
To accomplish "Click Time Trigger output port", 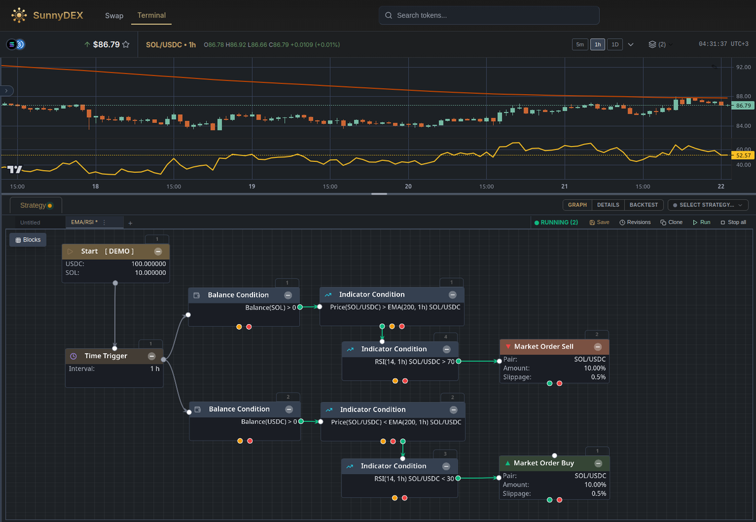I will tap(164, 360).
